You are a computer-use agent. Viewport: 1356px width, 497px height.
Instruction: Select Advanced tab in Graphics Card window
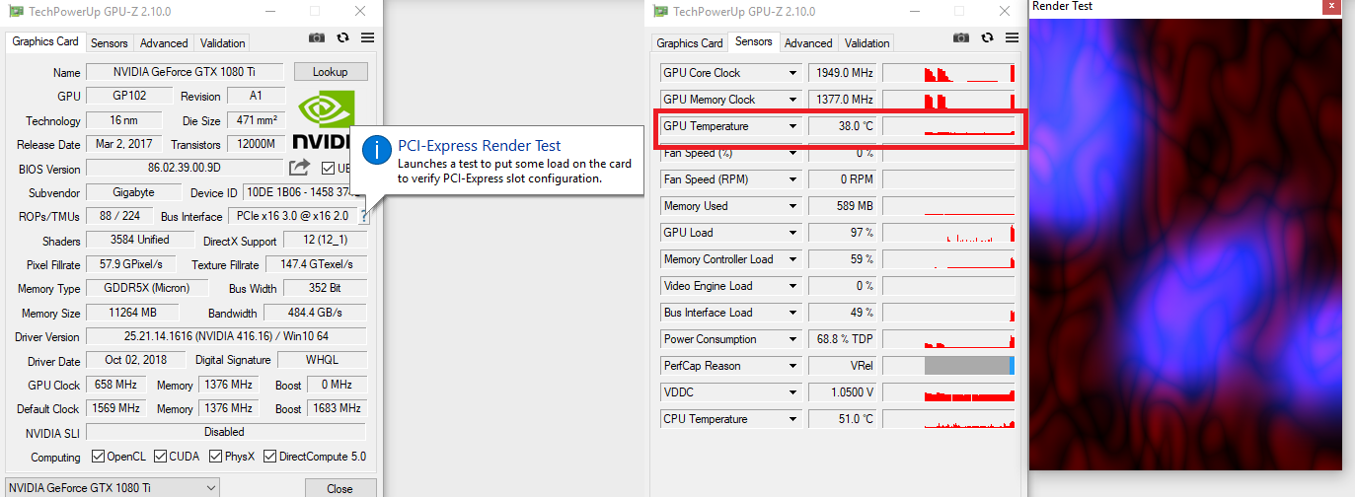coord(164,43)
